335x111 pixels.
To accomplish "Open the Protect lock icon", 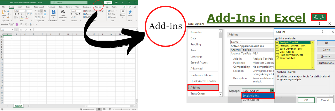I will coord(54,12).
